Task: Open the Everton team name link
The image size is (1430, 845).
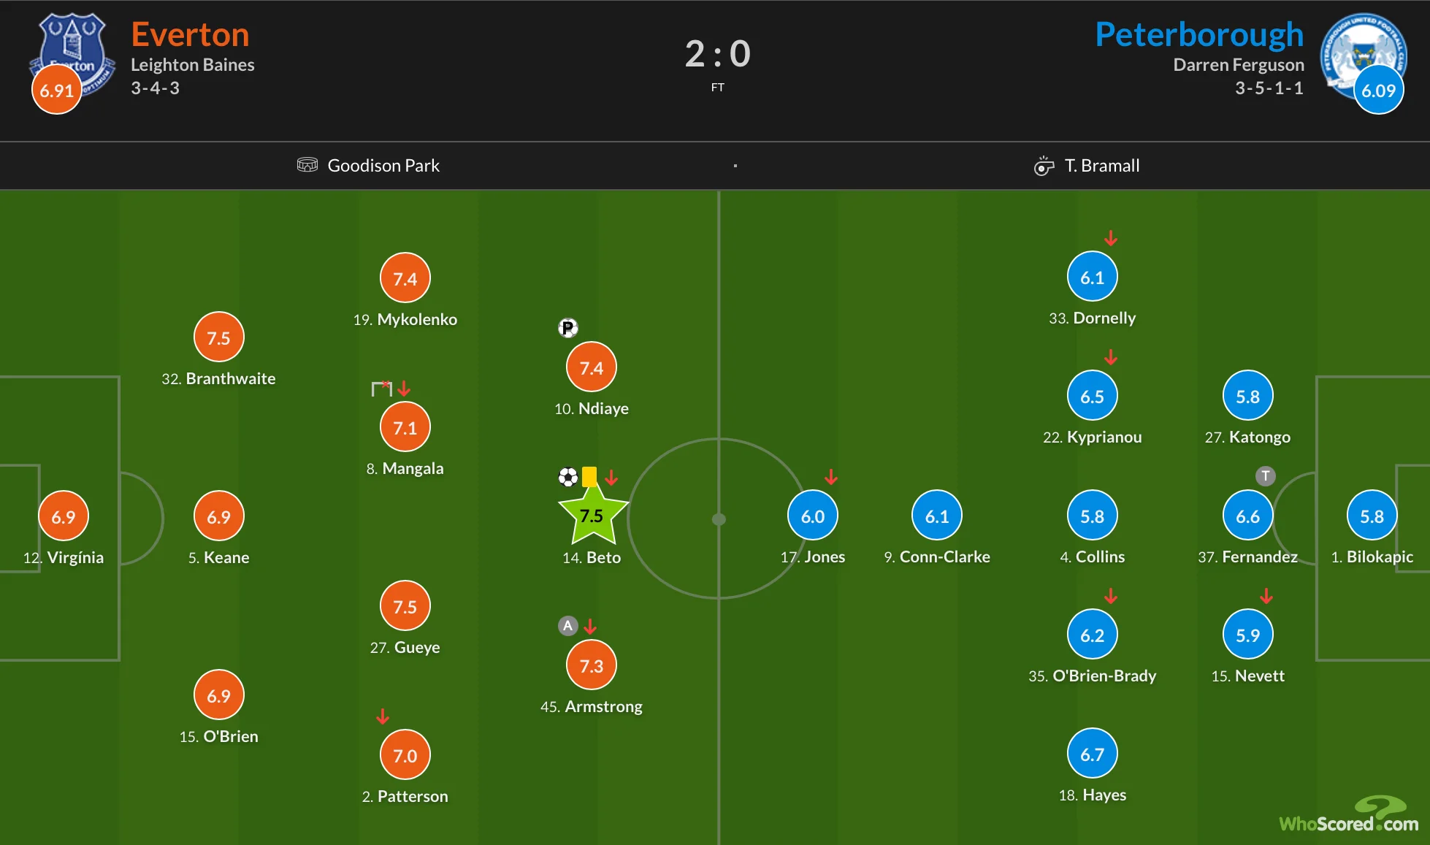Action: pyautogui.click(x=190, y=34)
